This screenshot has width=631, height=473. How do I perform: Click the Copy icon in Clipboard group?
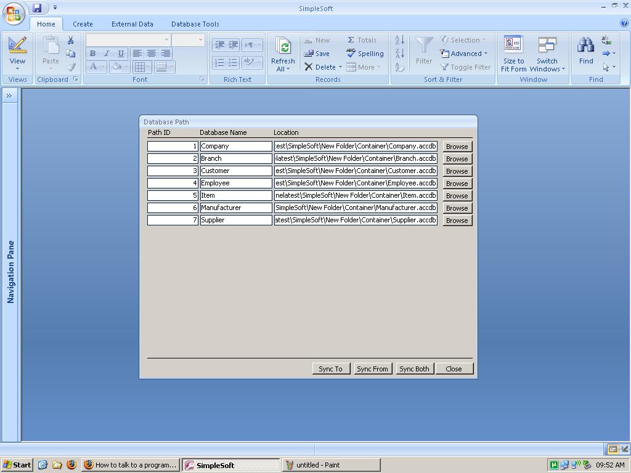pos(71,53)
